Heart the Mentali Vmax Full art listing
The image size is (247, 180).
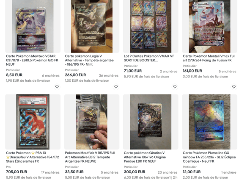[233, 87]
